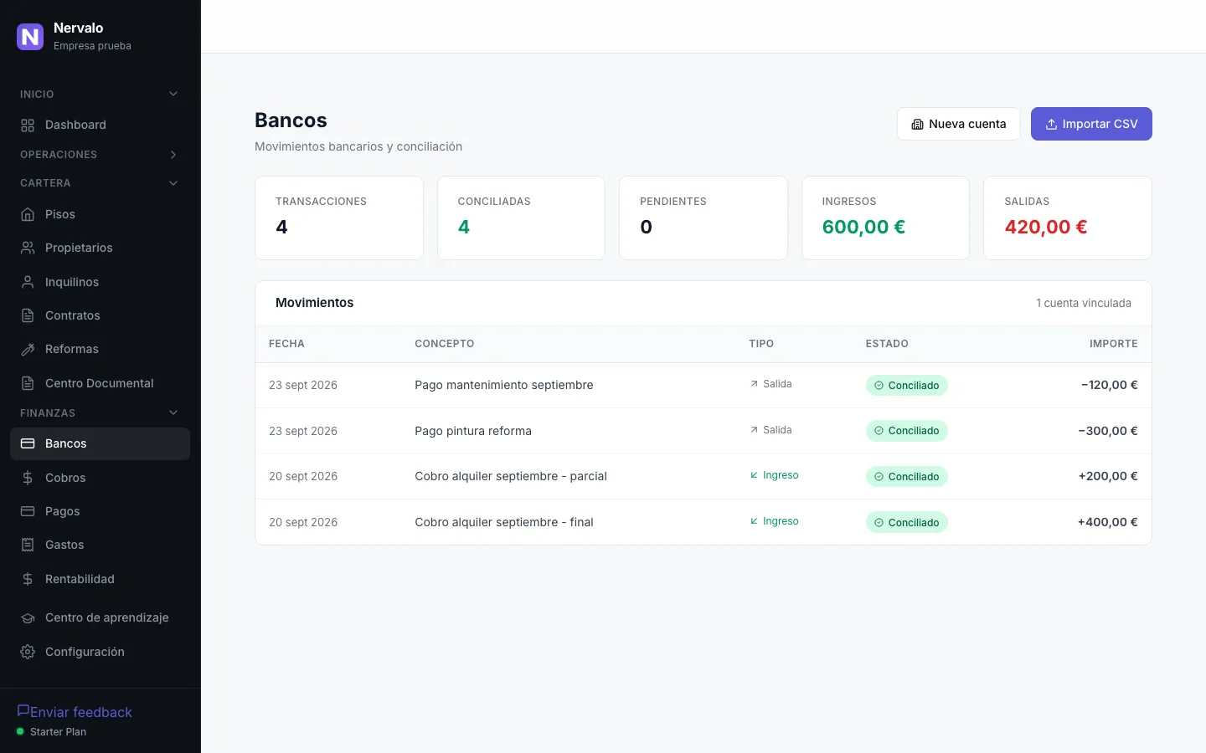Click the Inquilinos person icon
This screenshot has height=753, width=1206.
28,282
